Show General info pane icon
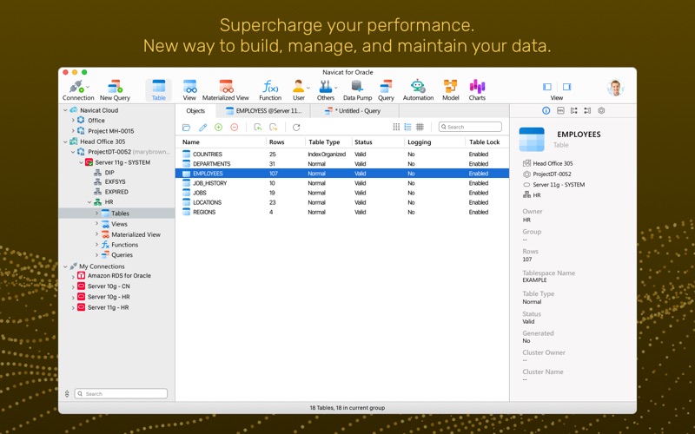The width and height of the screenshot is (695, 434). pos(546,111)
